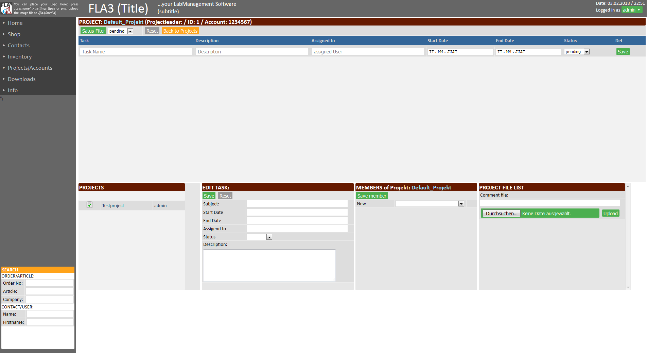The height and width of the screenshot is (353, 647).
Task: Open the admin account dropdown
Action: click(631, 10)
